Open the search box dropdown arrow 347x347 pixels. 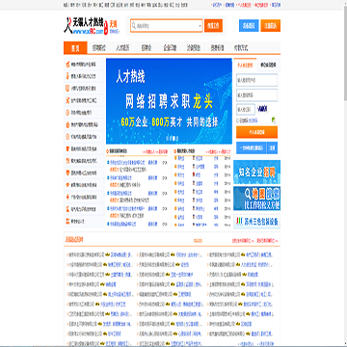200,26
